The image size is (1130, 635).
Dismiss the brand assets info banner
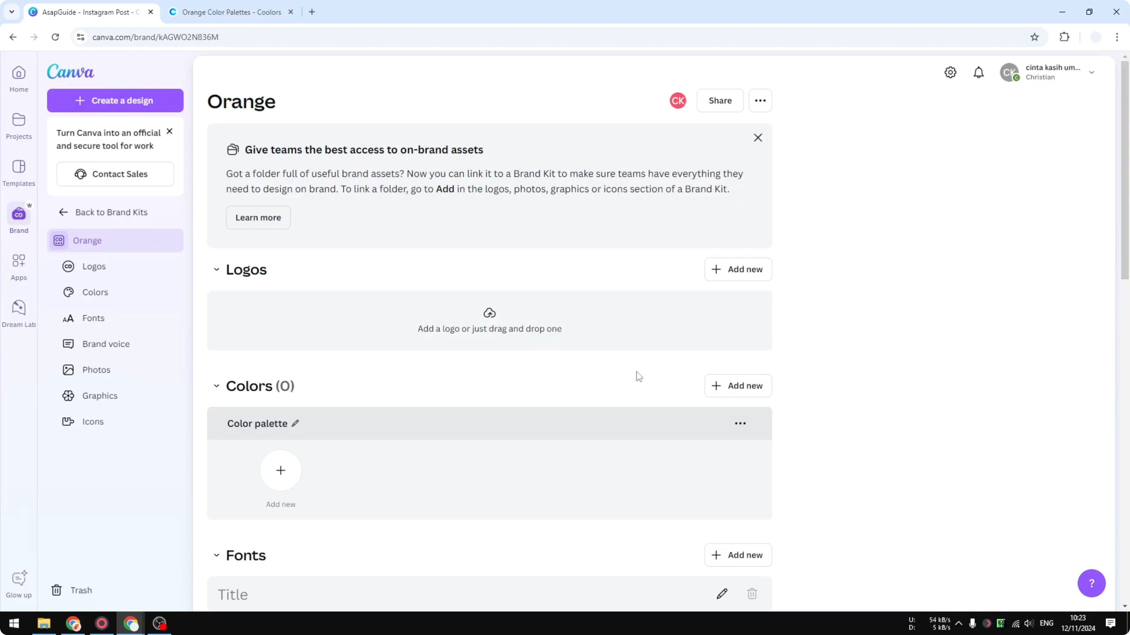coord(758,138)
